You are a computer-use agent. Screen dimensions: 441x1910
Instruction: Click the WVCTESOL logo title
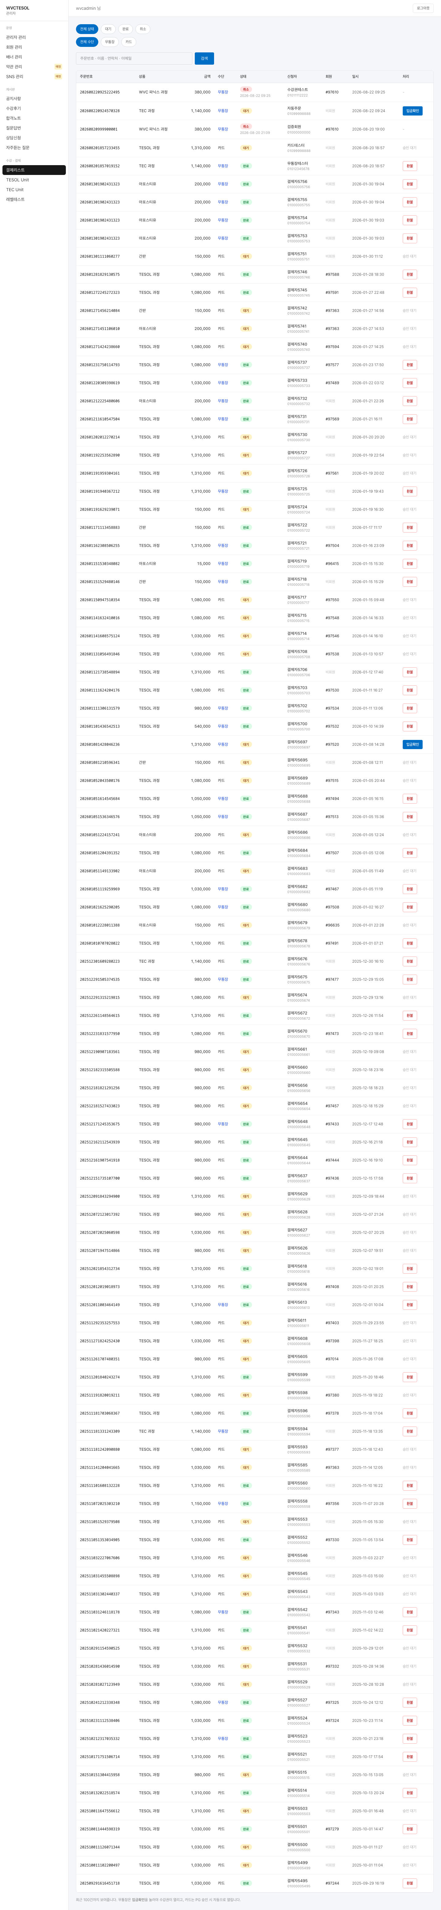click(x=18, y=8)
